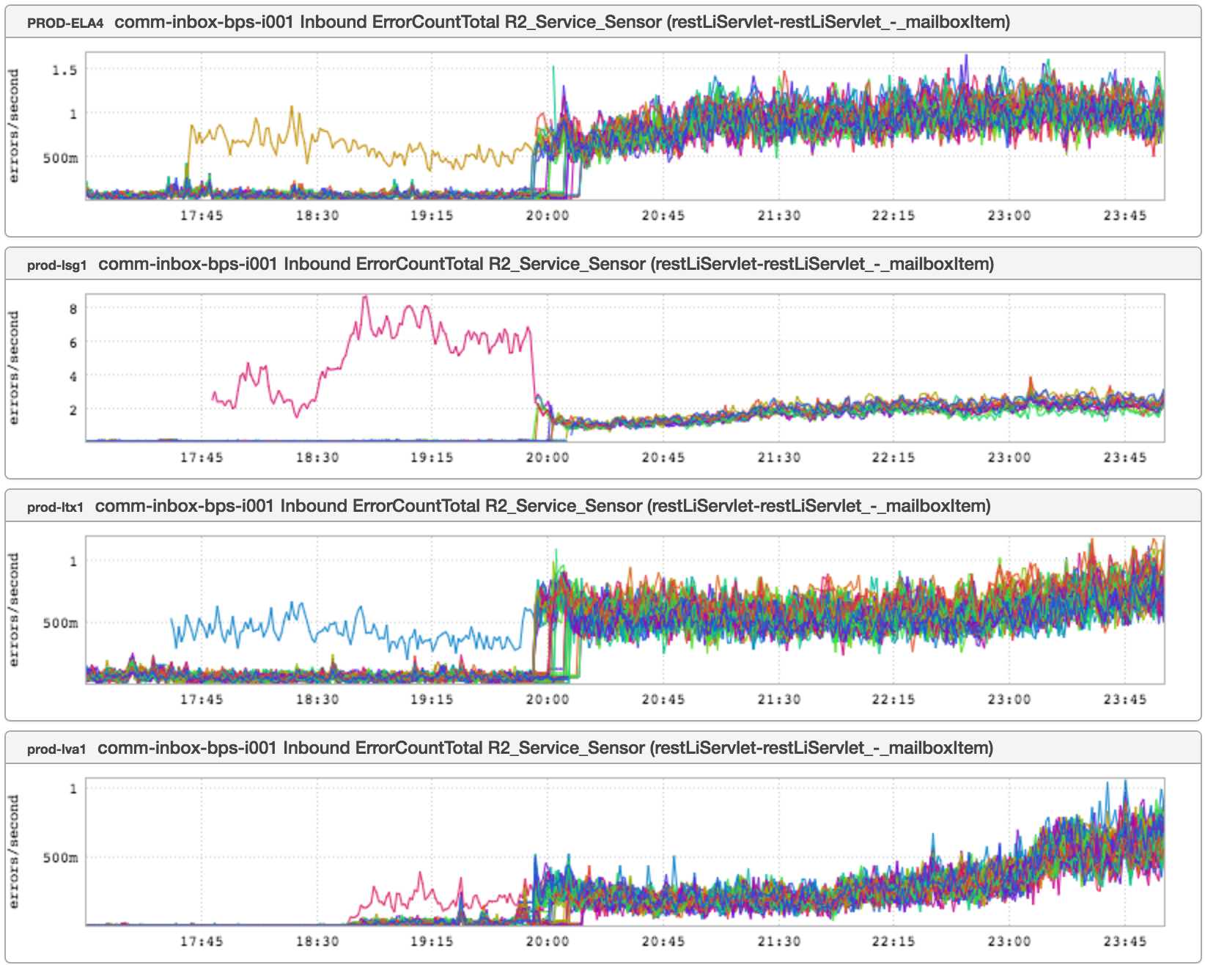The width and height of the screenshot is (1205, 965).
Task: Click the errors/second axis label in prod-lva1 chart
Action: 14,851
